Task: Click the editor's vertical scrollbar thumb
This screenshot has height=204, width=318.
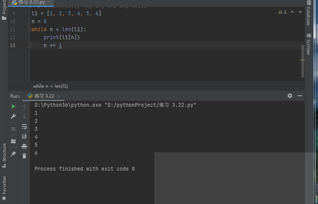Action: [x=303, y=61]
